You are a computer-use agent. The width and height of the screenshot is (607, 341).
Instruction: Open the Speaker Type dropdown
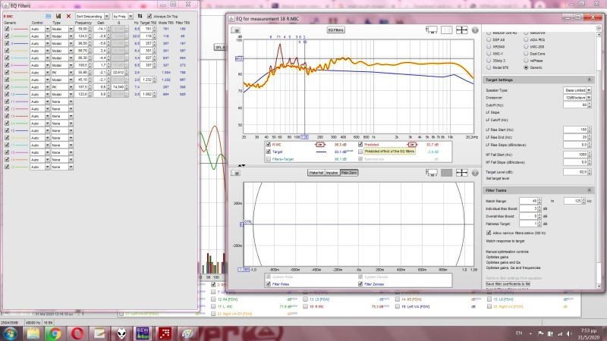click(576, 89)
